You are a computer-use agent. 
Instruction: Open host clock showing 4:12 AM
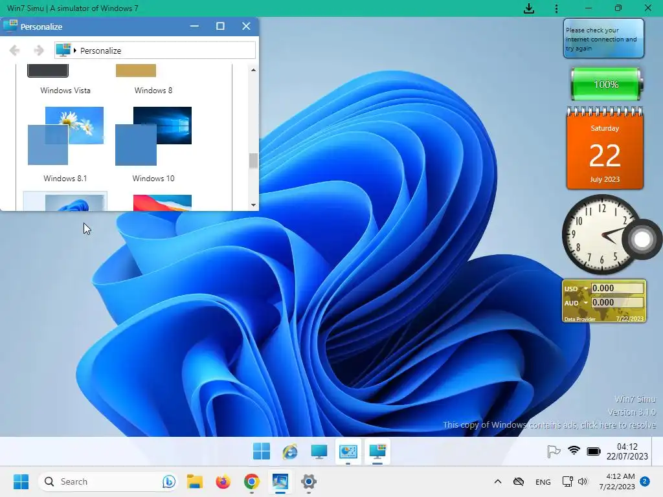tap(617, 481)
